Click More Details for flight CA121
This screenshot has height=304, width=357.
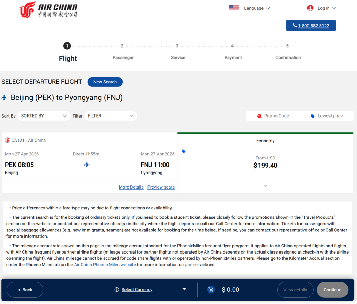(131, 187)
